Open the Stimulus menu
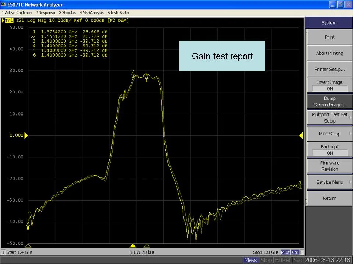Image resolution: width=353 pixels, height=265 pixels. pos(68,12)
